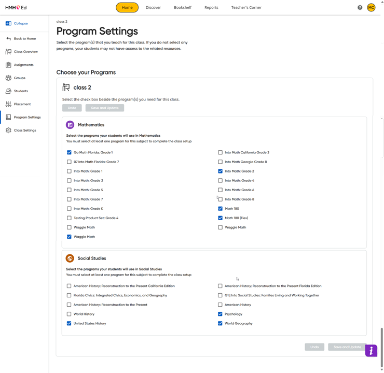Check 07 Into Math Florida: Grade 7

click(x=69, y=162)
